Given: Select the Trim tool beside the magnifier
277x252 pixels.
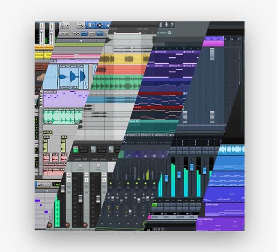Looking at the screenshot, I should (x=91, y=25).
